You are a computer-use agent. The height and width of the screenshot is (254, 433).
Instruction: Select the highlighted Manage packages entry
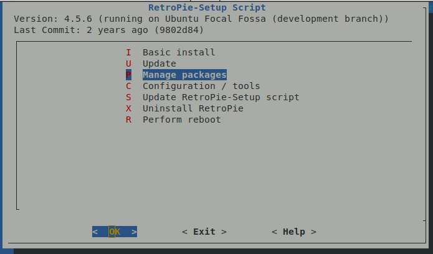click(x=184, y=75)
